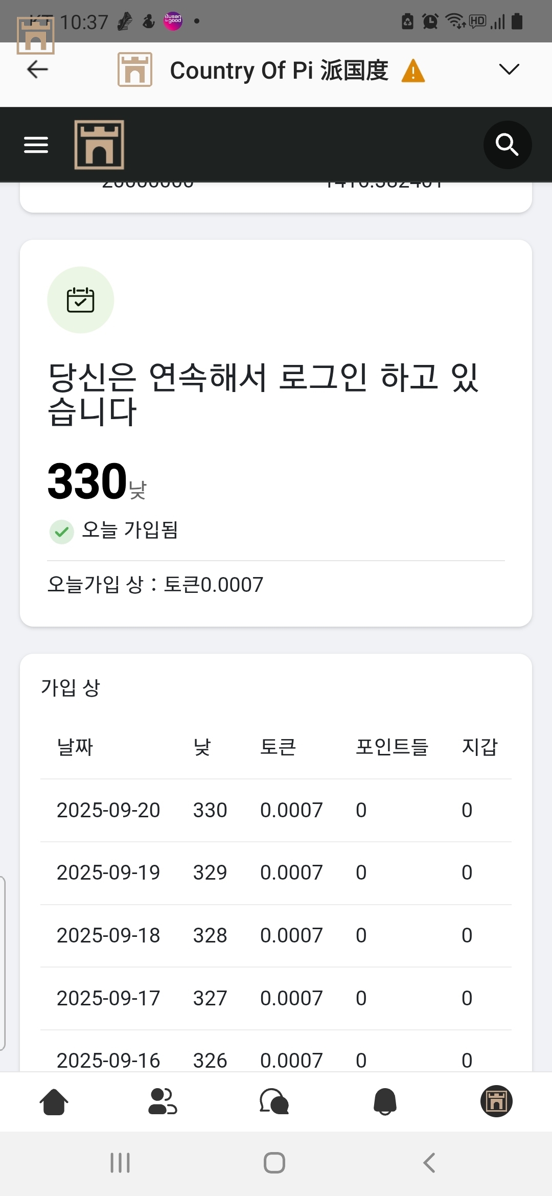Open the chat bubbles icon
The image size is (552, 1196).
pos(274,1101)
